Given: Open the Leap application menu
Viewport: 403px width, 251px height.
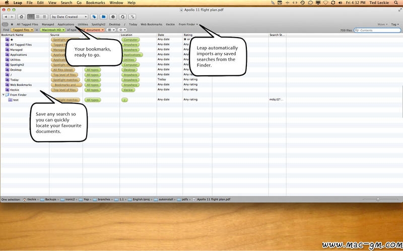Looking at the screenshot, I should [x=18, y=3].
